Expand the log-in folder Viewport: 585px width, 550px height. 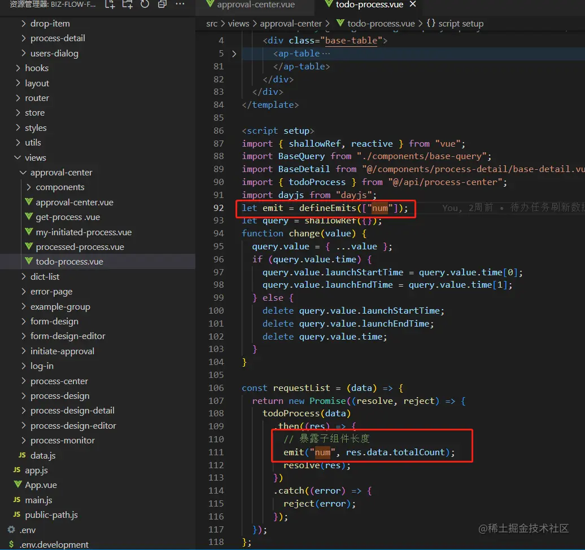(x=41, y=366)
